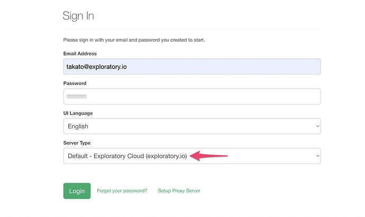Click the blurred password characters
Viewport: 365px width, 217px height.
click(76, 96)
